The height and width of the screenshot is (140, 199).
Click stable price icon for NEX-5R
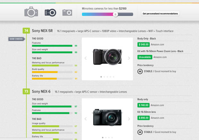(x=140, y=71)
